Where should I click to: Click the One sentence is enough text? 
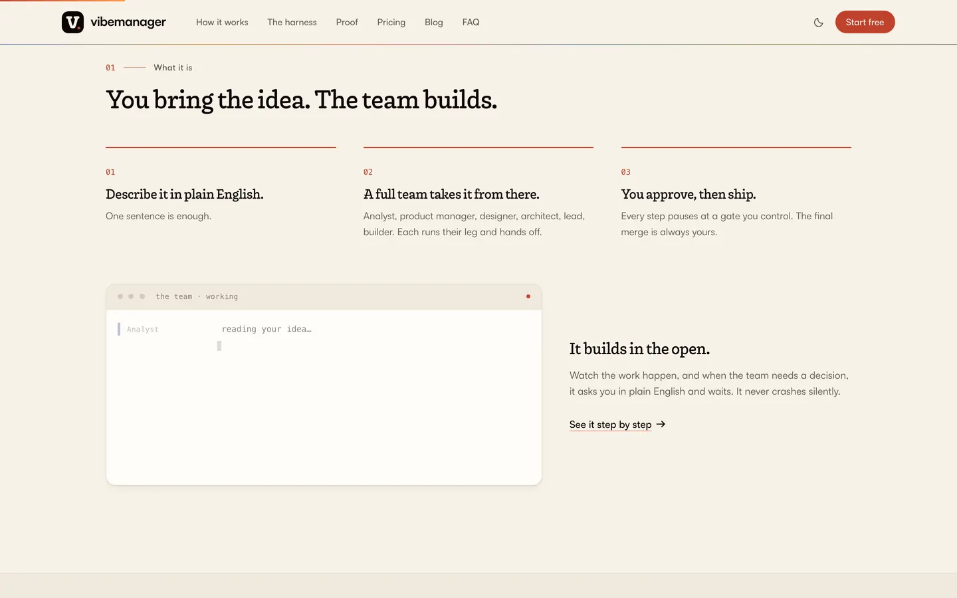(x=158, y=216)
